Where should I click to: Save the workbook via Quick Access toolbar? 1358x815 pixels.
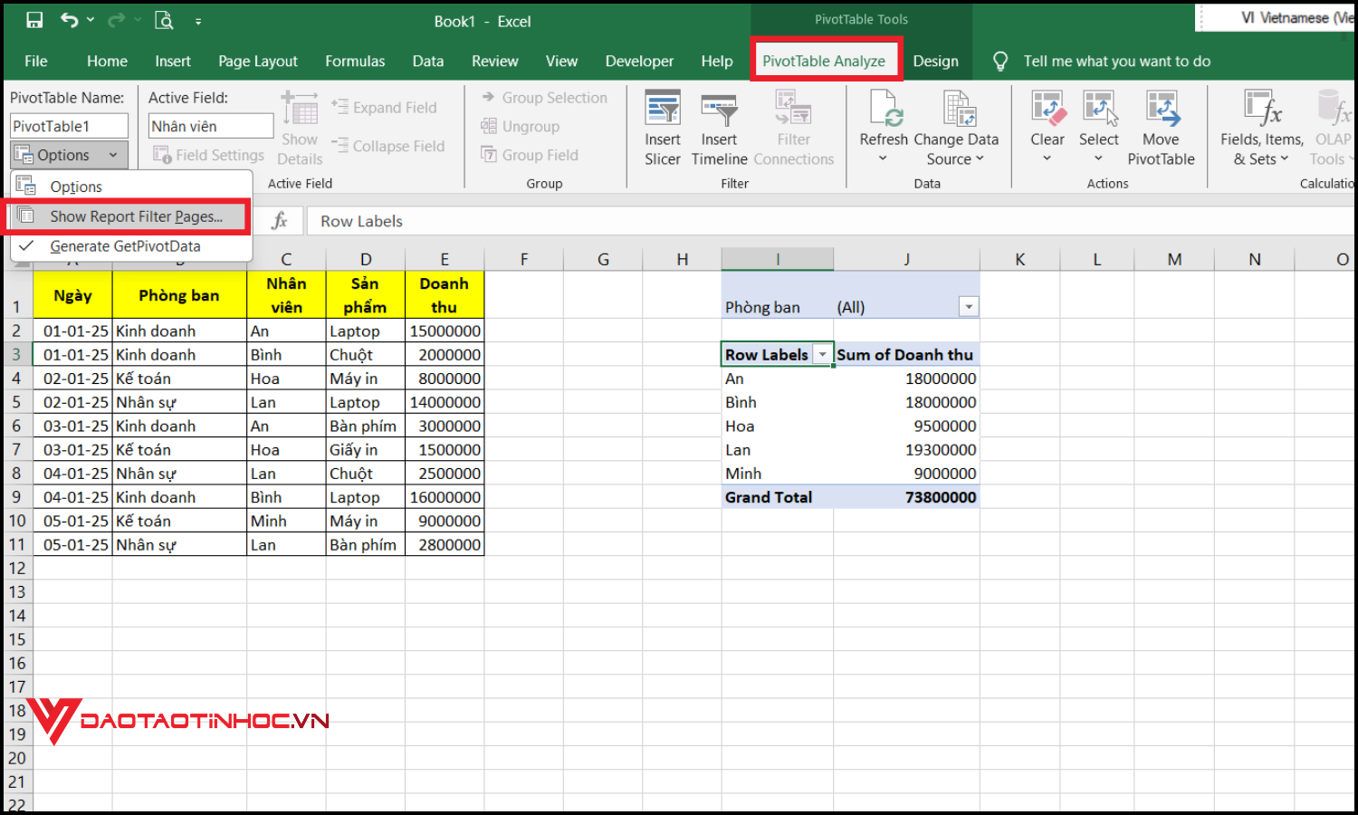(34, 18)
